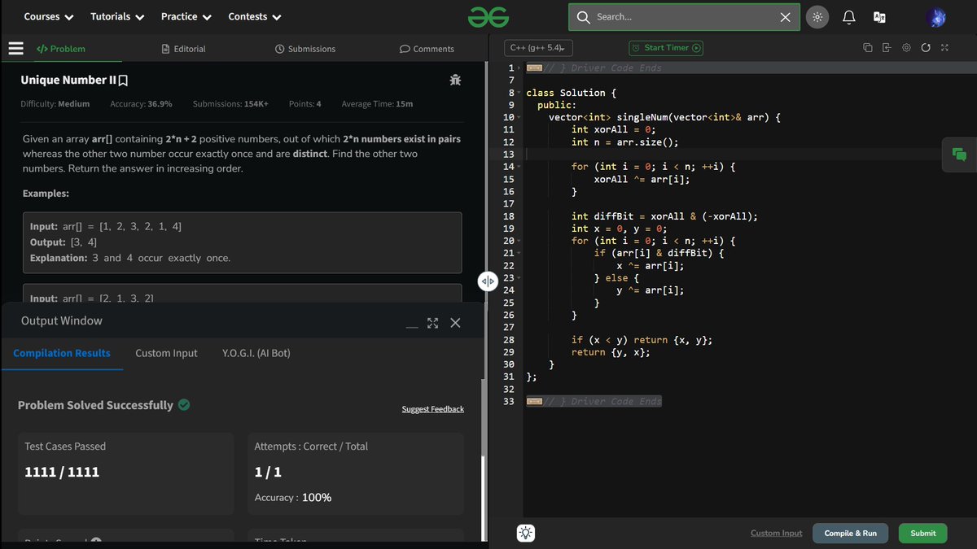Expand folded driver code at line 1
977x549 pixels.
520,68
